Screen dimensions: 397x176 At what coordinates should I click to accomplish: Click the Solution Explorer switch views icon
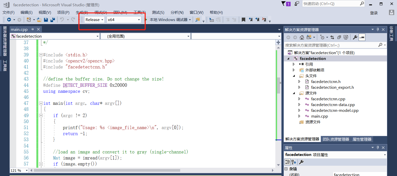tap(309, 37)
